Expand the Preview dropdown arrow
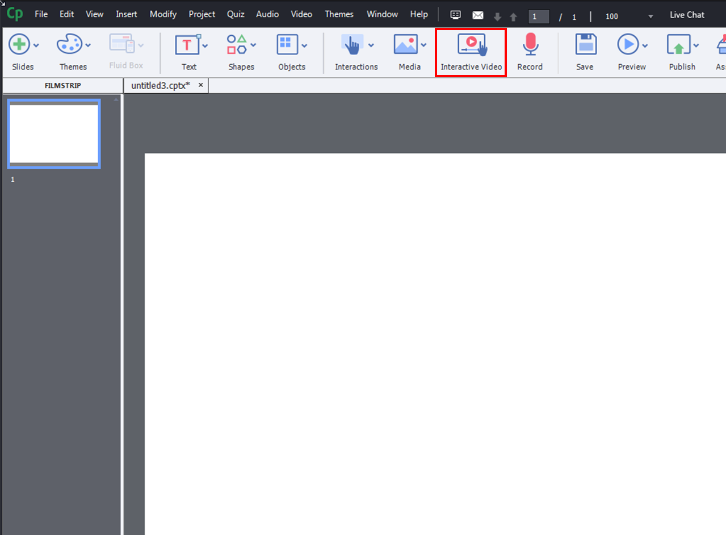The height and width of the screenshot is (535, 726). click(645, 45)
